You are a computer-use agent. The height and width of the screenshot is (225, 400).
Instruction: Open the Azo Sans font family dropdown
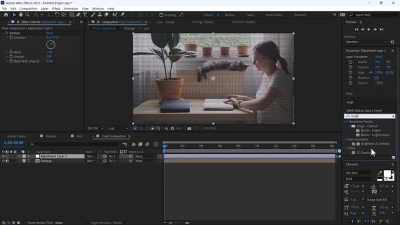click(x=360, y=172)
